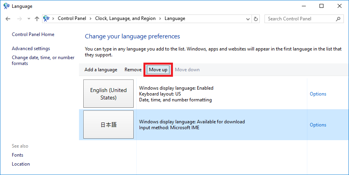The image size is (349, 175).
Task: Click the Back arrow navigation button
Action: (x=8, y=19)
